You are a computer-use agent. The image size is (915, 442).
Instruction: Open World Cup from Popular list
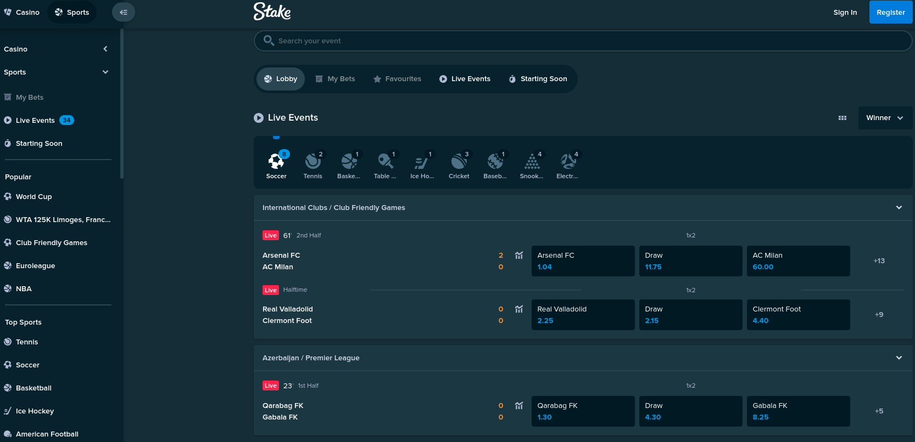point(34,197)
